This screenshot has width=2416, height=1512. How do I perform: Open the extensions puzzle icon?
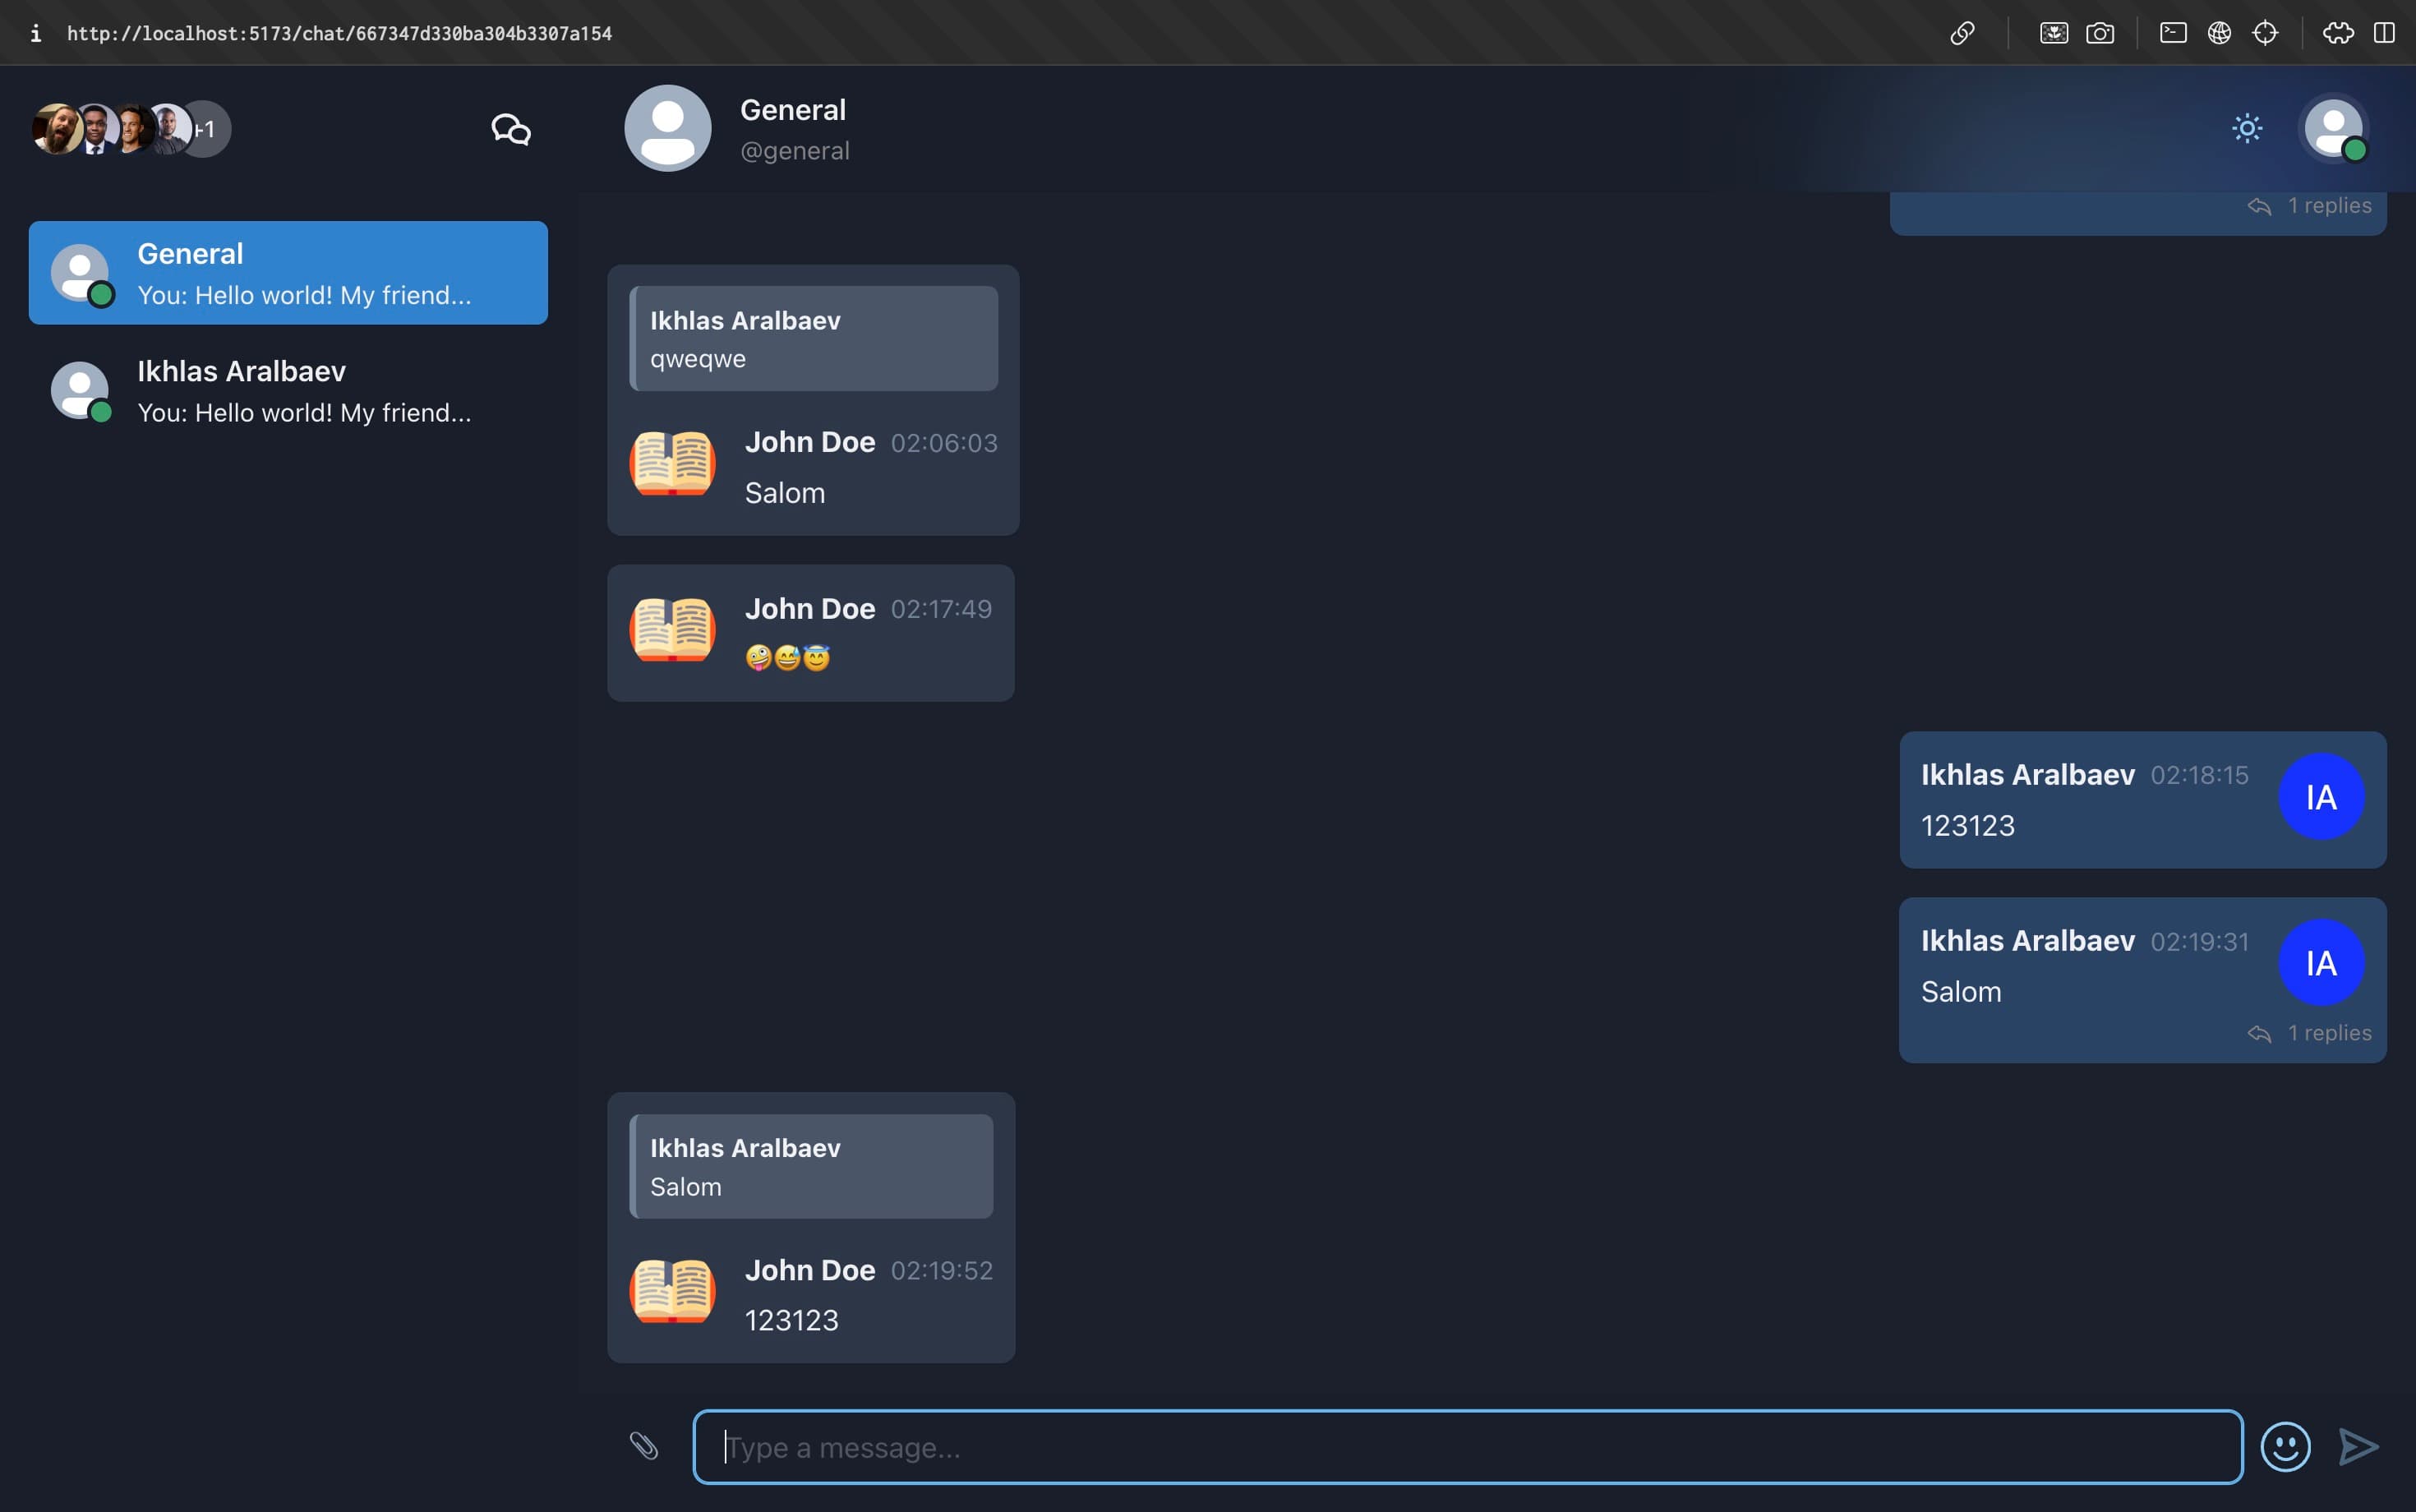click(x=2337, y=33)
